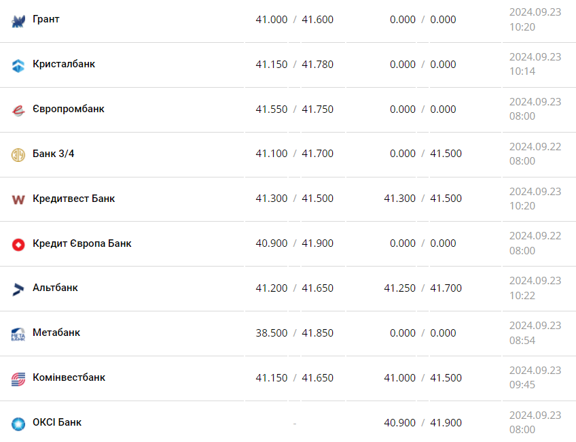Open the Кредитвест Банк name link
This screenshot has width=576, height=442.
click(74, 199)
